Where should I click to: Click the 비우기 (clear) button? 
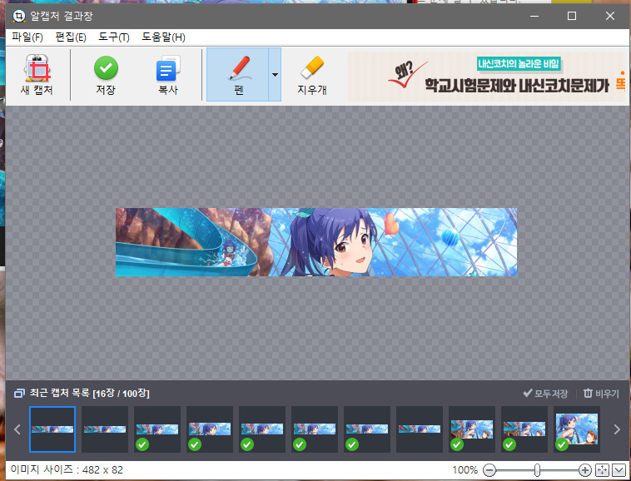(x=601, y=393)
